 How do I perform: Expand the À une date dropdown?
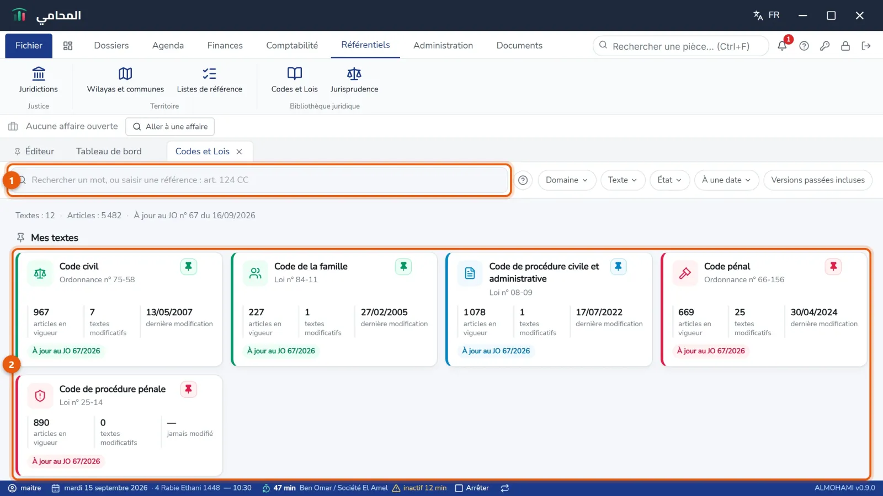point(726,180)
